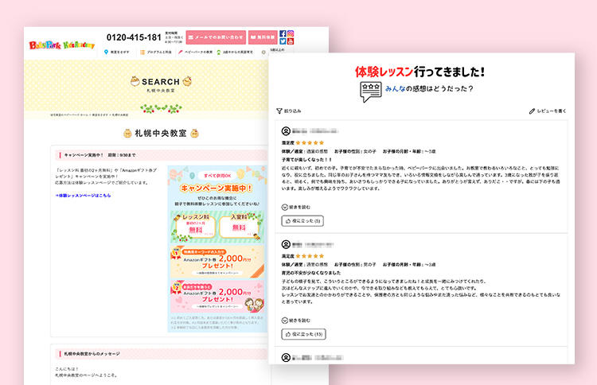Screen dimensions: 597x385
Task: Like the first review with 役に立った (5)
Action: pyautogui.click(x=302, y=220)
